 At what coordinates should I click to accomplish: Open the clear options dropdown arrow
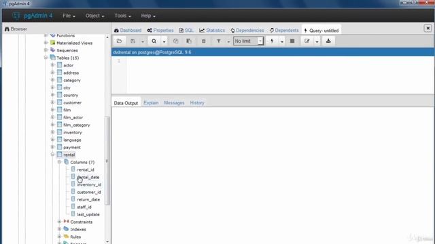coord(317,41)
